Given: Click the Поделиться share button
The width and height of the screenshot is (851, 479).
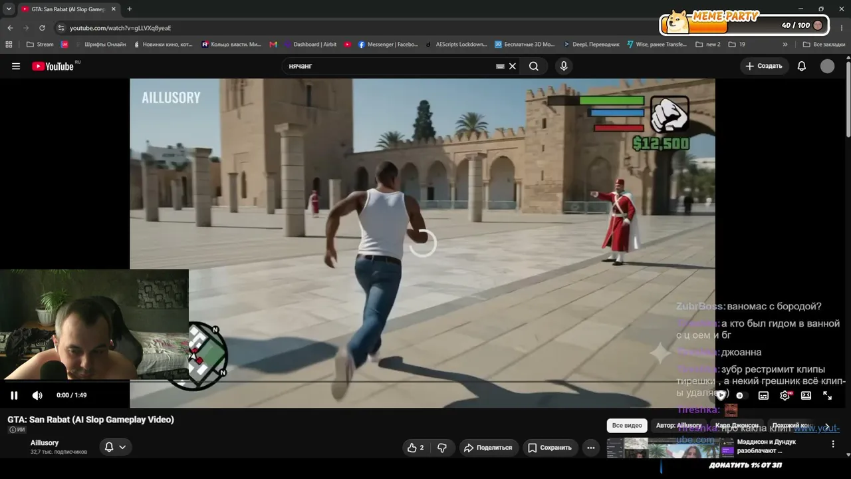Looking at the screenshot, I should coord(488,448).
